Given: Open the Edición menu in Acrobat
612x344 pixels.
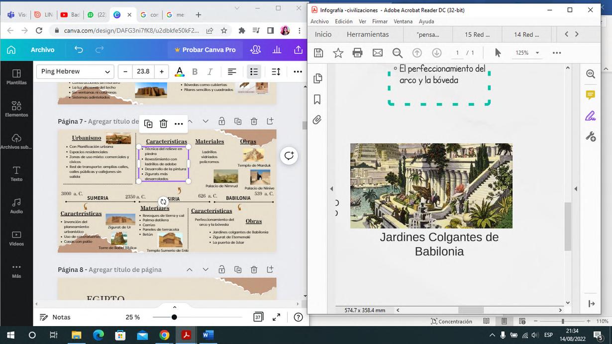Looking at the screenshot, I should tap(343, 21).
